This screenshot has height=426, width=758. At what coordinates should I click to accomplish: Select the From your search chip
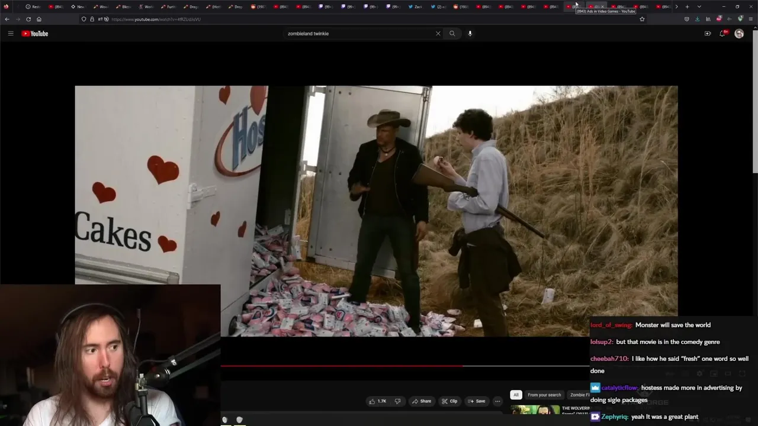click(544, 395)
